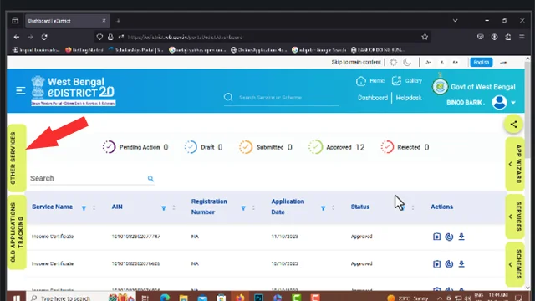Click the Gallery picture icon in the header

point(396,81)
